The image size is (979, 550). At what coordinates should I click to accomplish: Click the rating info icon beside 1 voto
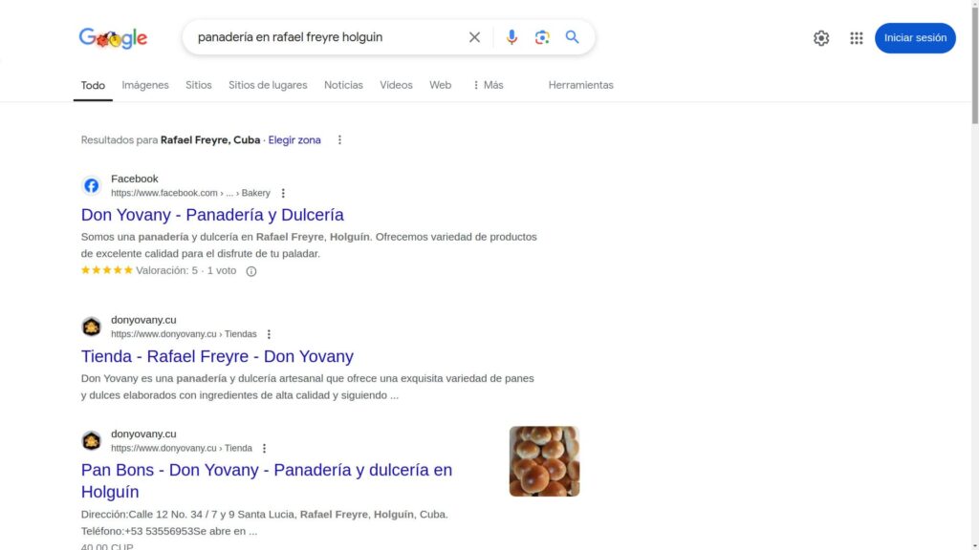click(x=251, y=271)
